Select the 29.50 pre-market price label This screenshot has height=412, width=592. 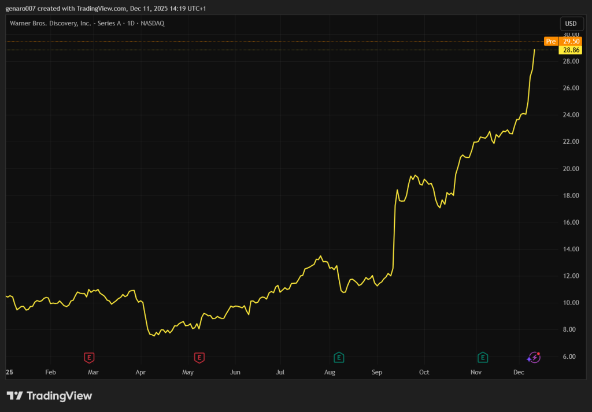571,42
